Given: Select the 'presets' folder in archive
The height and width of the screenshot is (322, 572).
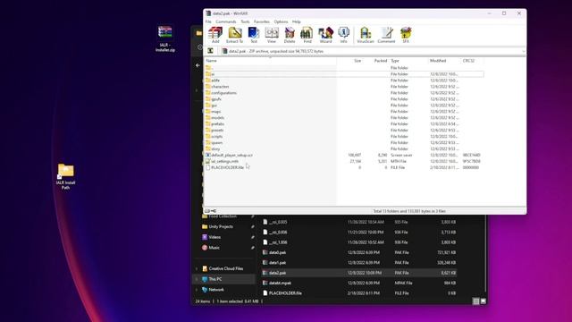Looking at the screenshot, I should click(x=344, y=130).
